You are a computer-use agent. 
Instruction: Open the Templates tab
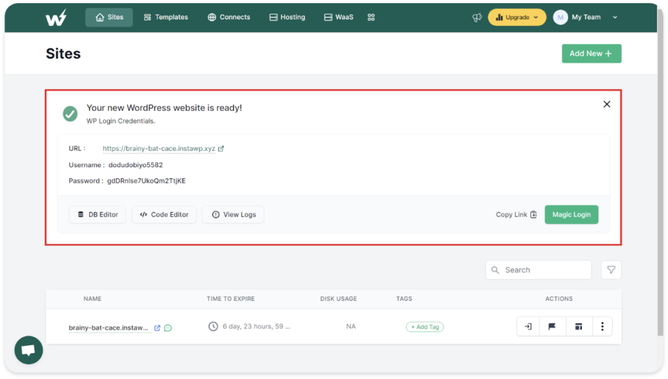(166, 18)
